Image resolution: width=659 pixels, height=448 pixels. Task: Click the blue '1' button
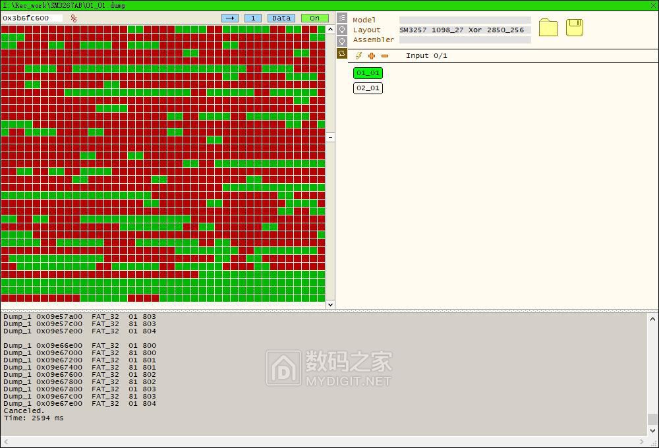coord(253,18)
